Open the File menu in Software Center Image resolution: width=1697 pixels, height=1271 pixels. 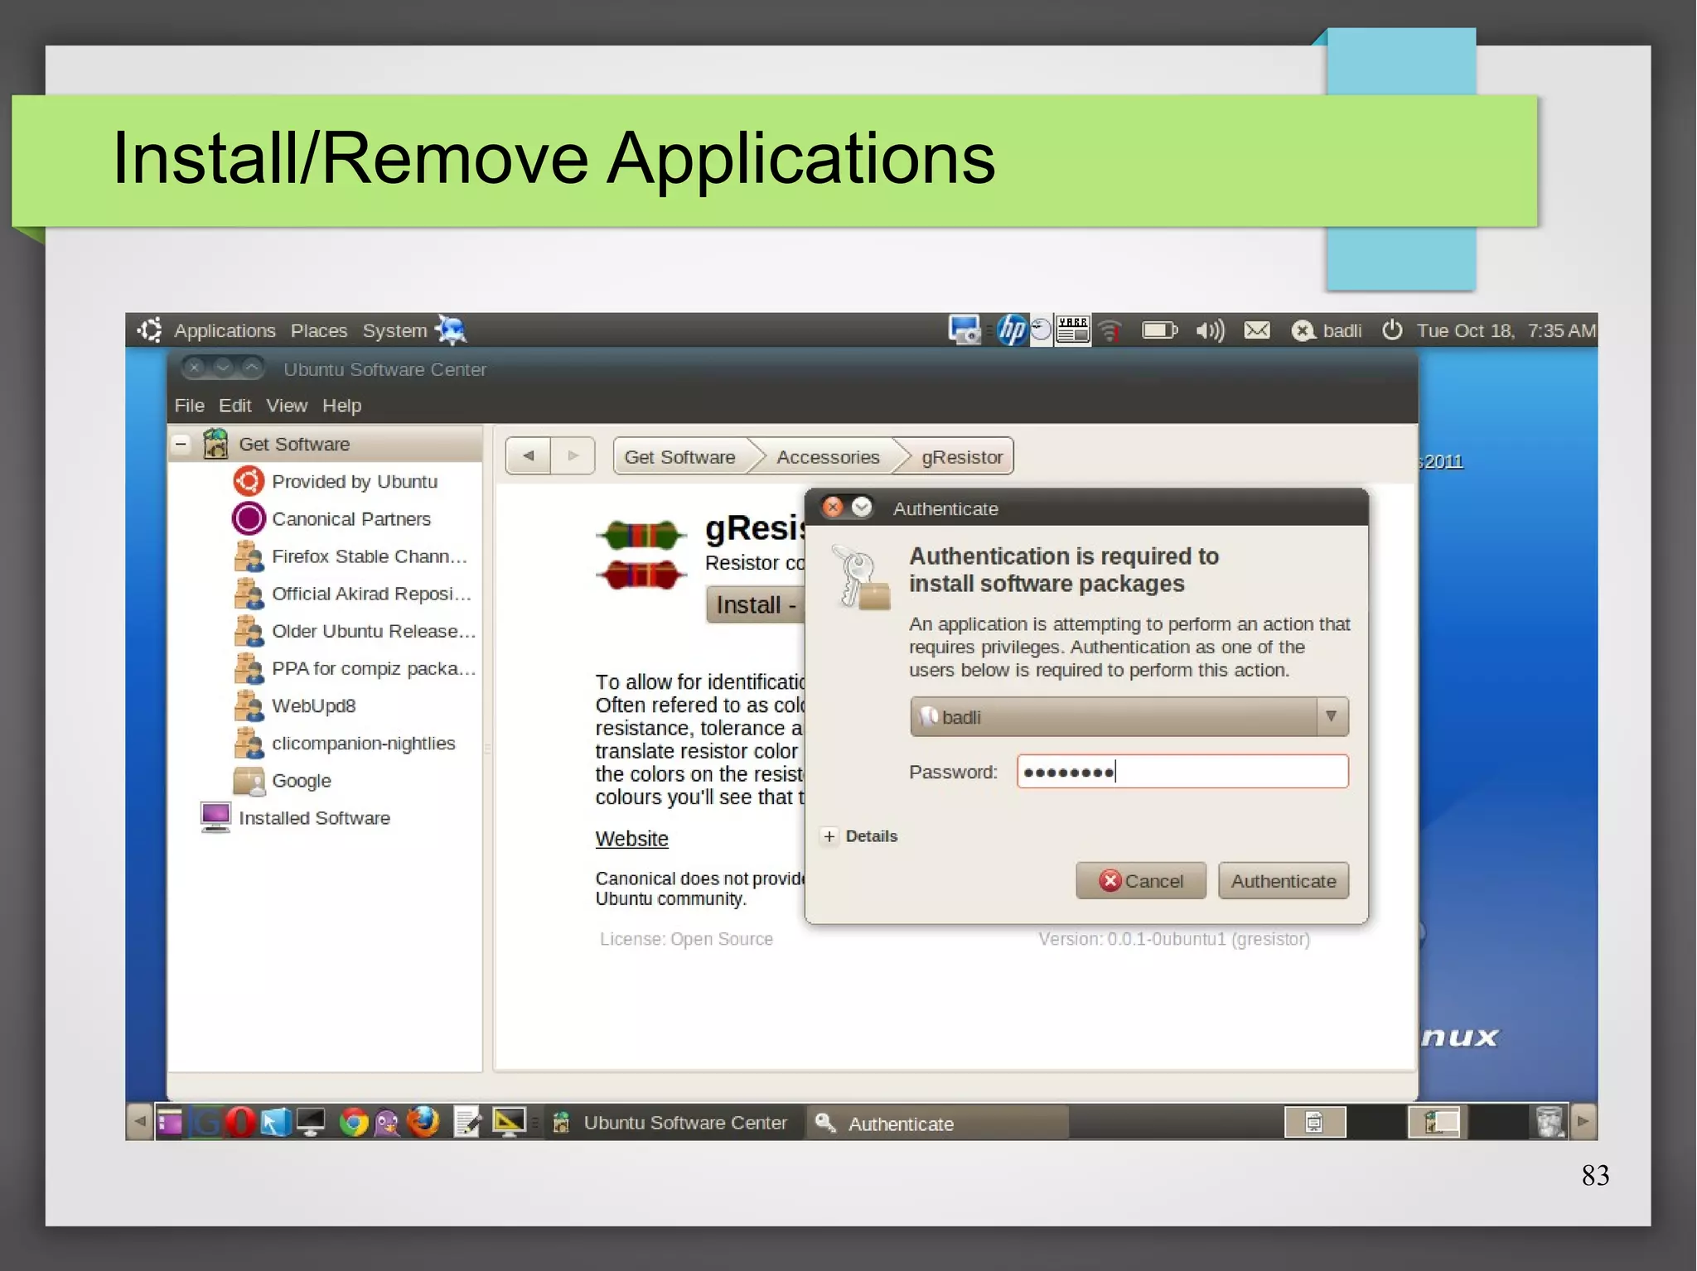pos(189,406)
